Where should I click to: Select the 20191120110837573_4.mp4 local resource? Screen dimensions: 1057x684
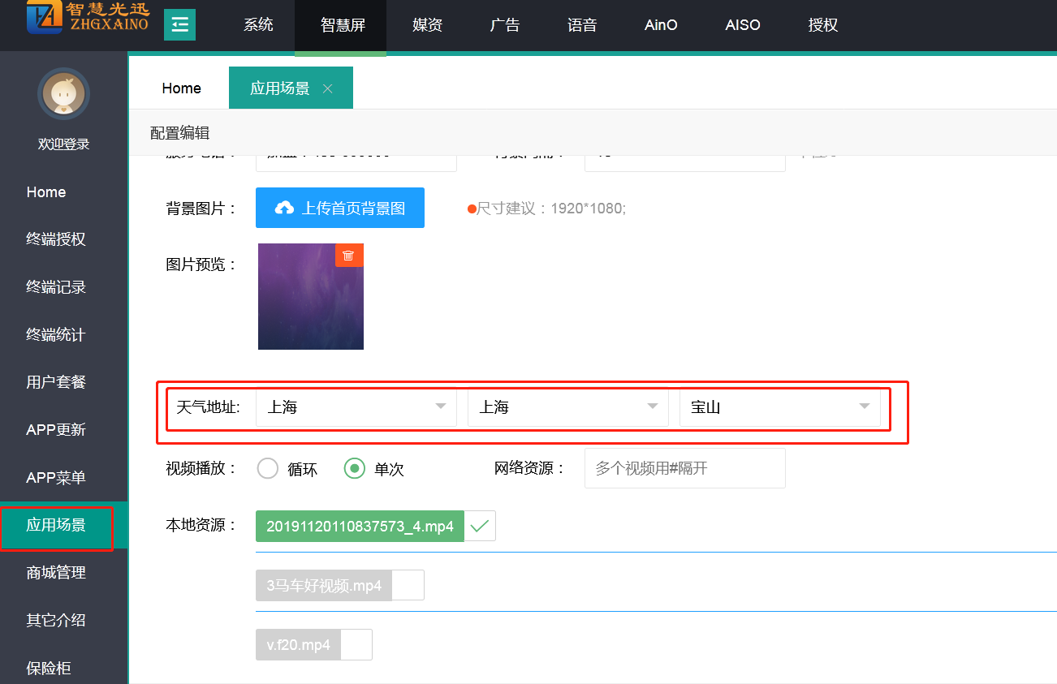click(360, 526)
